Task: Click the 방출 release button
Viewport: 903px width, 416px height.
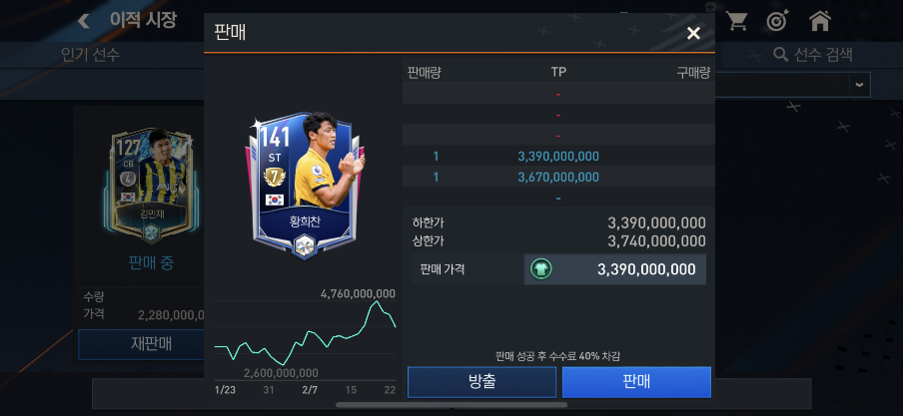Action: pyautogui.click(x=482, y=382)
